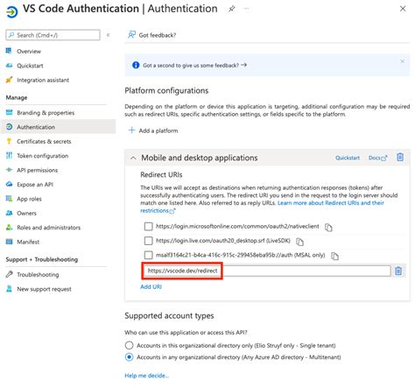Image resolution: width=415 pixels, height=387 pixels.
Task: Dismiss the feedback banner
Action: [403, 61]
